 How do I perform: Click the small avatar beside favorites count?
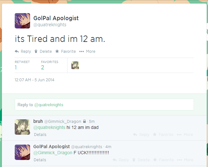click(75, 65)
